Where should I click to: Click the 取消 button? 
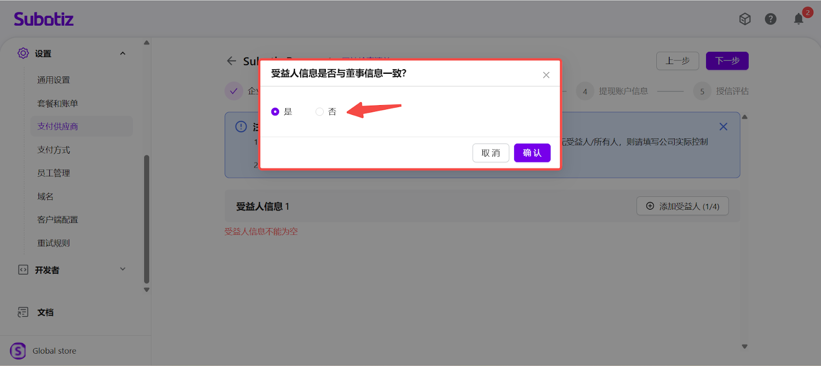click(x=491, y=153)
